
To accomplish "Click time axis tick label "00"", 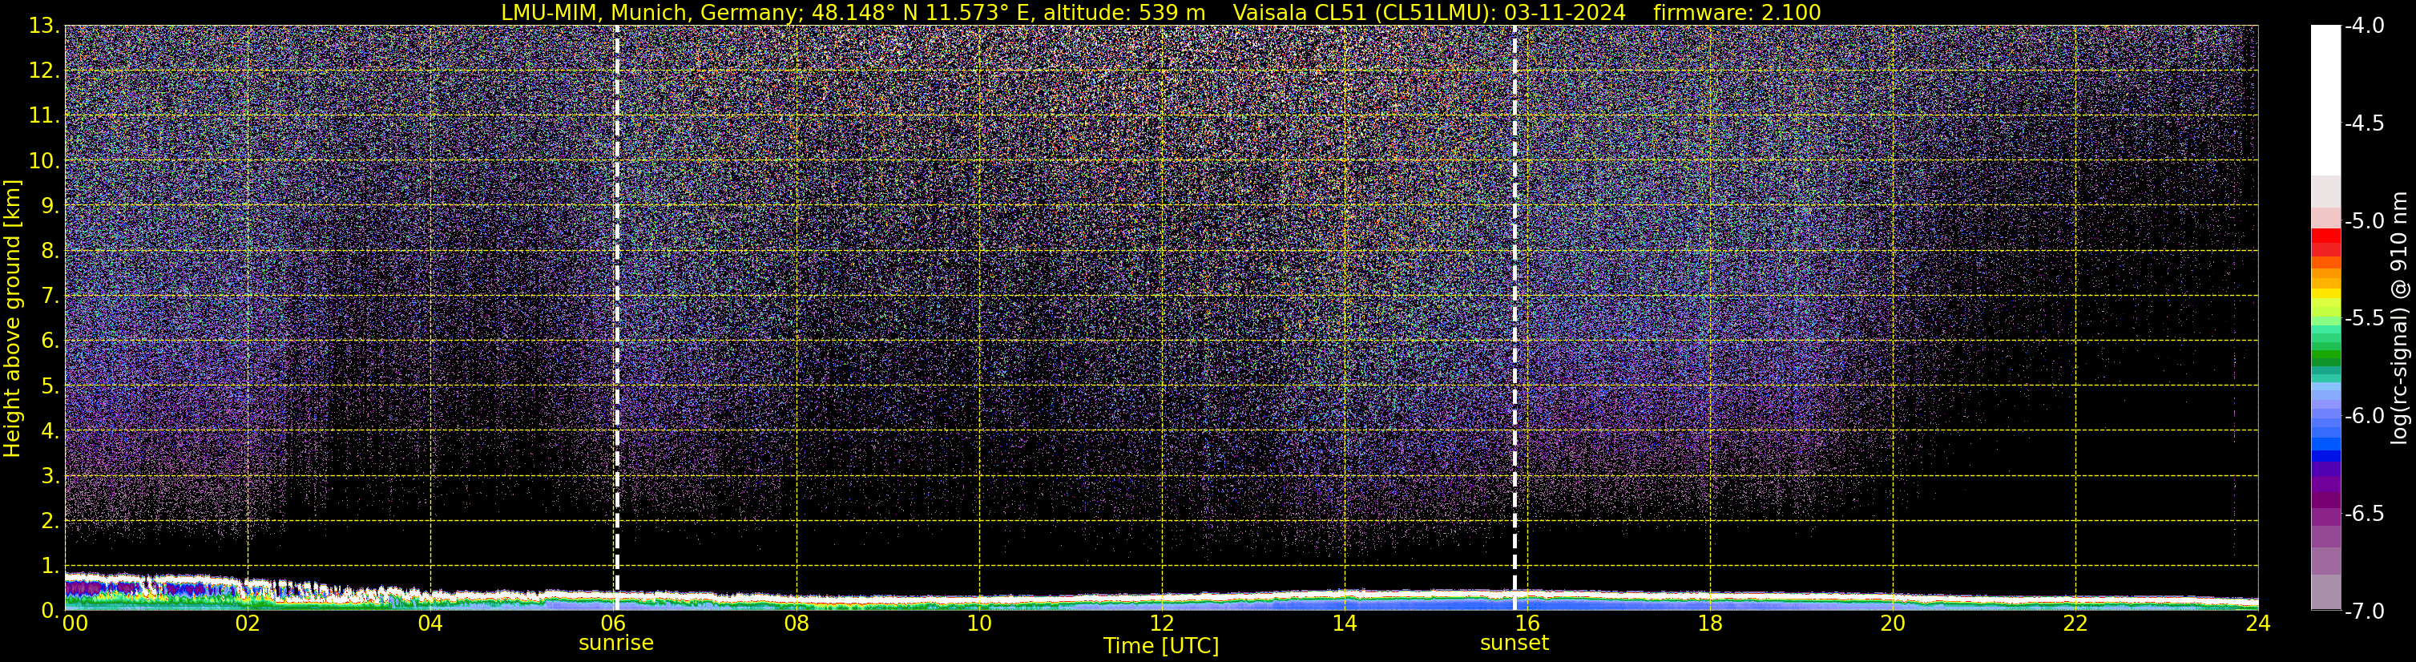I will click(x=75, y=624).
